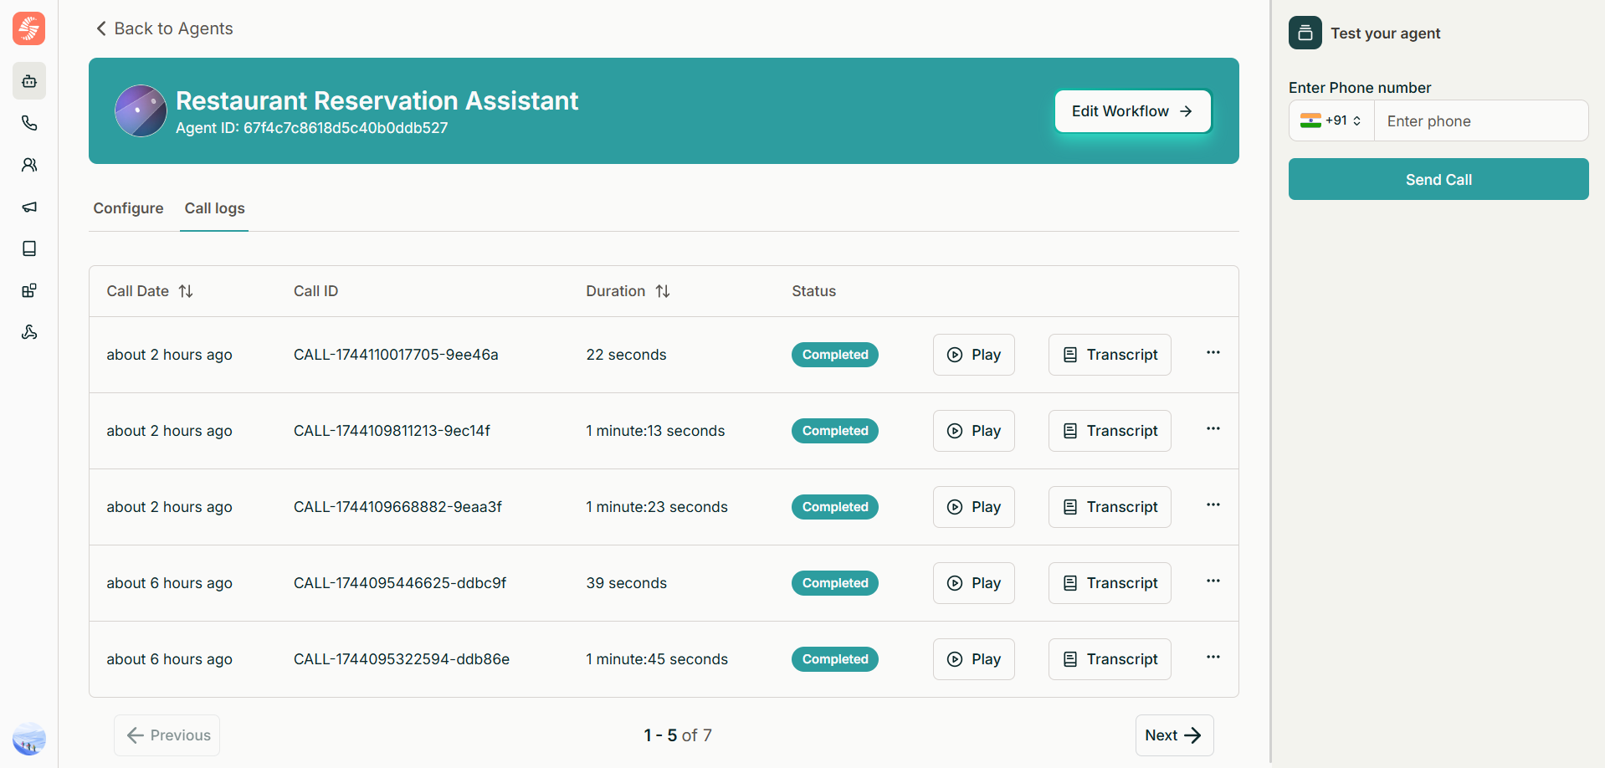Image resolution: width=1605 pixels, height=768 pixels.
Task: Open the integrations blocks sidebar icon
Action: click(29, 290)
